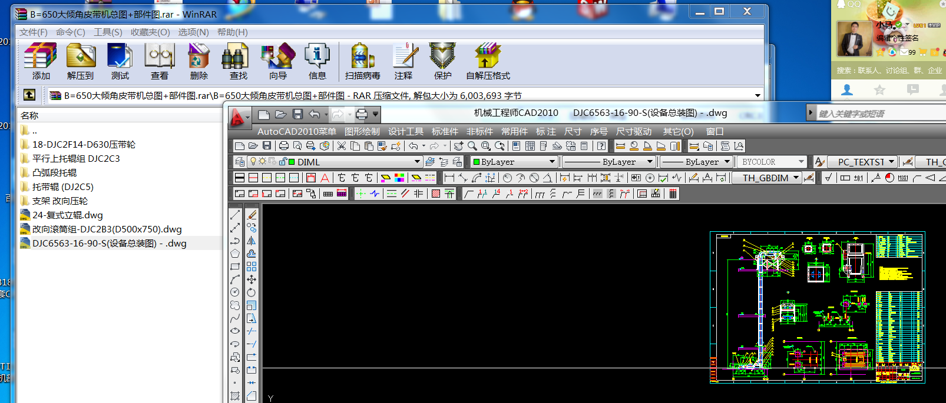Toggle the layer lock padlock icon
This screenshot has width=946, height=403.
pos(283,162)
